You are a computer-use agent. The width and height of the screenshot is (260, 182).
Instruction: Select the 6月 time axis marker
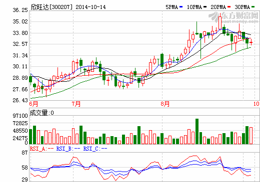(33, 104)
